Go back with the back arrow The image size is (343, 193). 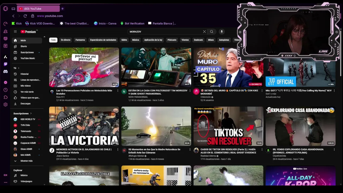click(x=13, y=16)
